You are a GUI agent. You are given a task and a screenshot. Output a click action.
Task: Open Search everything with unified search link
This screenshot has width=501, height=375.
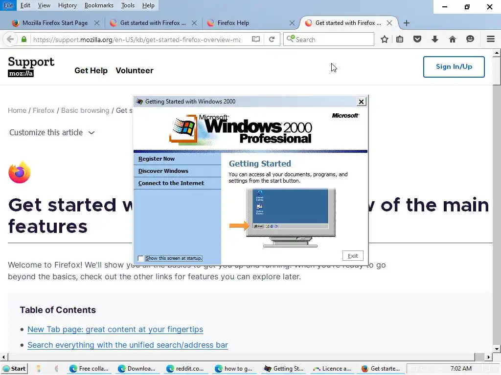tap(128, 345)
